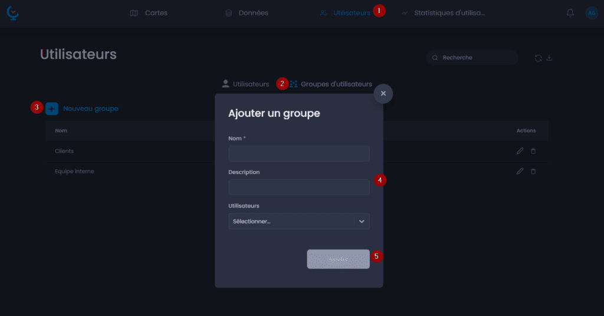Select the Clients row text
604x316 pixels.
coord(64,151)
